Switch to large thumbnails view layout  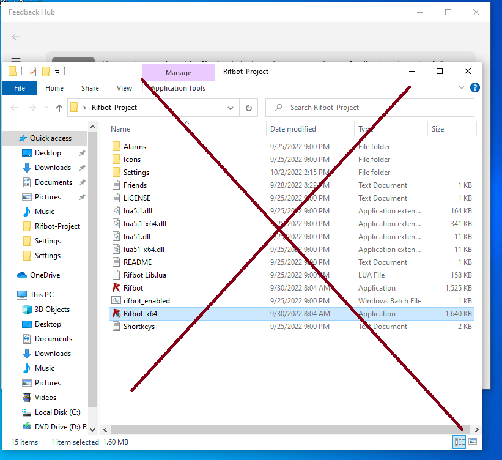tap(473, 442)
